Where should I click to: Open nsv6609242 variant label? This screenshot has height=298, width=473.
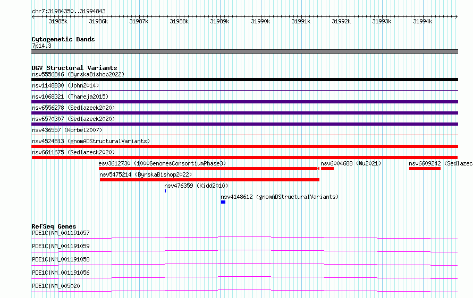[441, 163]
